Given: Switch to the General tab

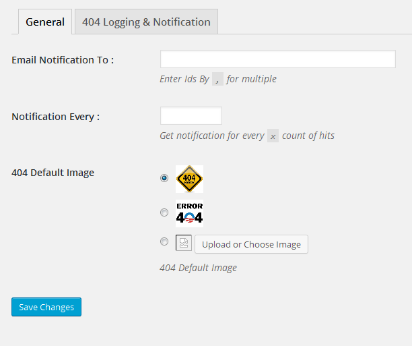Looking at the screenshot, I should [x=45, y=22].
